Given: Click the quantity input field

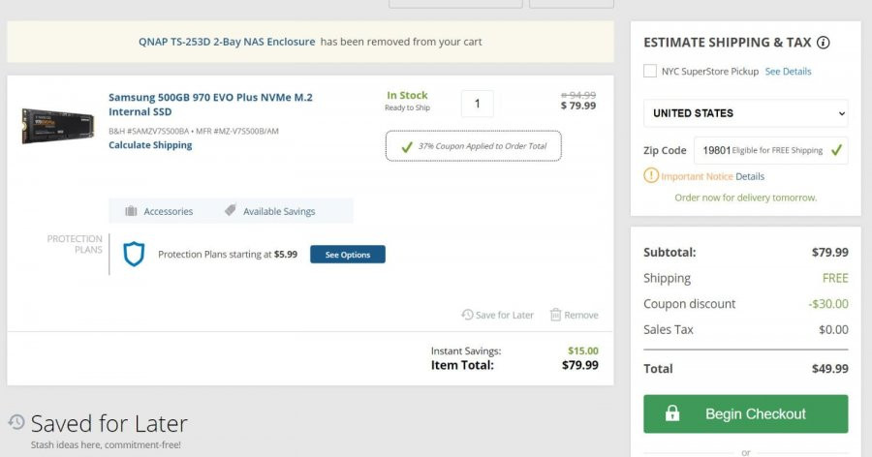Looking at the screenshot, I should click(477, 104).
